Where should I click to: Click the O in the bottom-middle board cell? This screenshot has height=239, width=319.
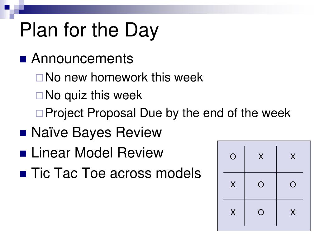[261, 212]
